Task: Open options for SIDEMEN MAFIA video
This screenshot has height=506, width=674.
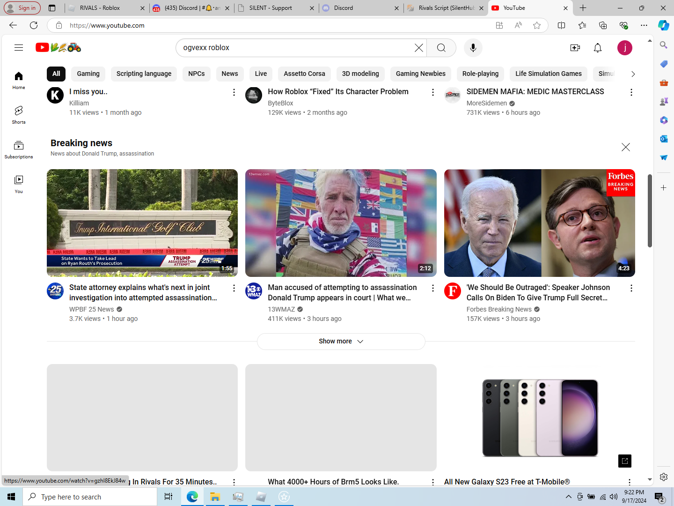Action: (631, 92)
